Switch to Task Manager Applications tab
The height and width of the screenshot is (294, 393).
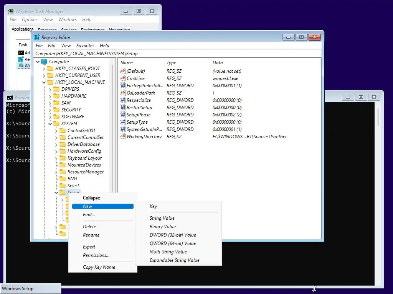click(23, 29)
